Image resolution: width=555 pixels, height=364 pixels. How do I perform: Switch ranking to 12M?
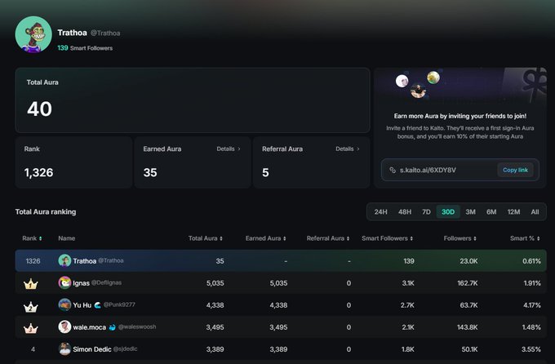[x=513, y=211]
